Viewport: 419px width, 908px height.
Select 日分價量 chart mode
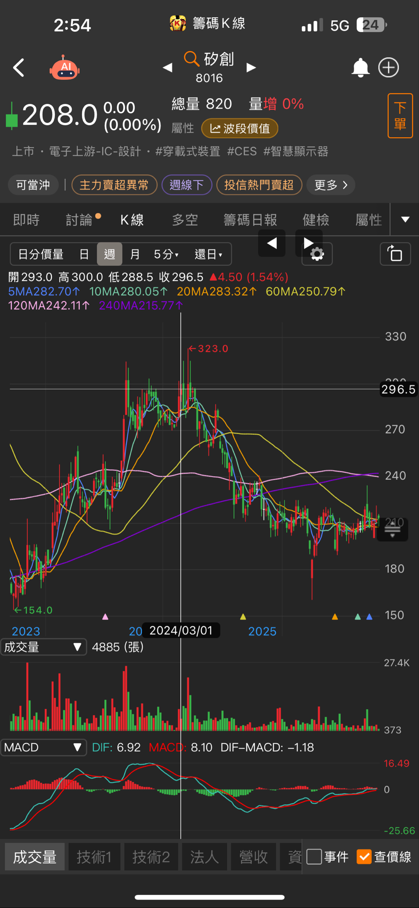click(41, 254)
